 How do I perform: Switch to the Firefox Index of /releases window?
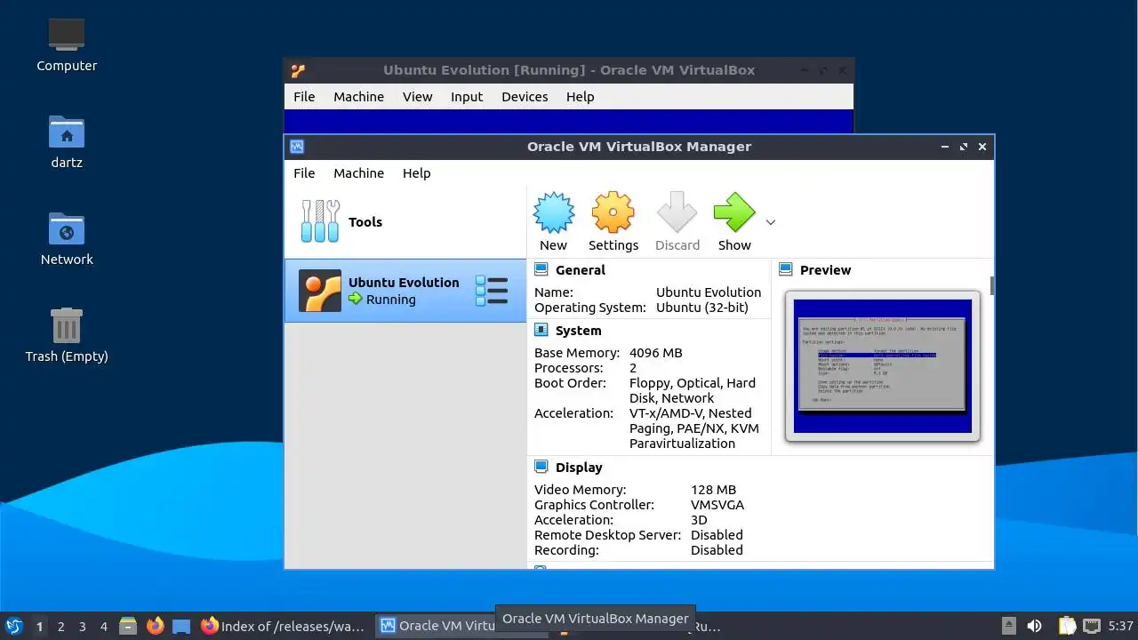coord(284,626)
